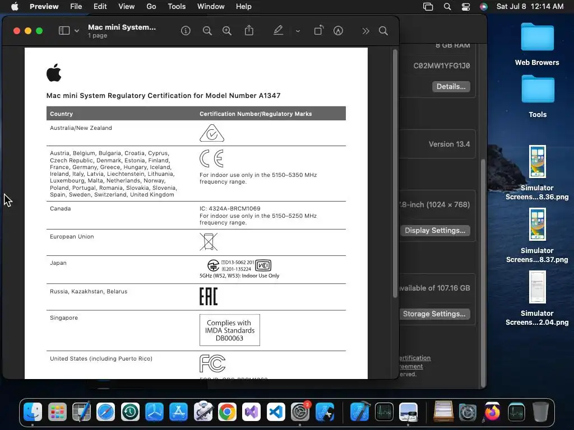Expand the toolbar overflow chevrons
Image resolution: width=574 pixels, height=430 pixels.
click(365, 31)
